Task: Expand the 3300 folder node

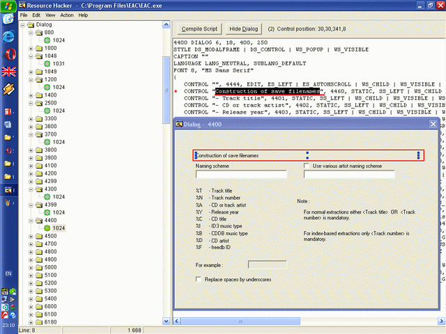Action: click(x=31, y=119)
